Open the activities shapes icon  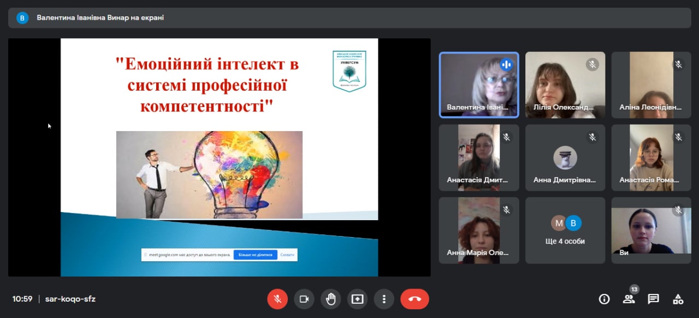point(678,299)
